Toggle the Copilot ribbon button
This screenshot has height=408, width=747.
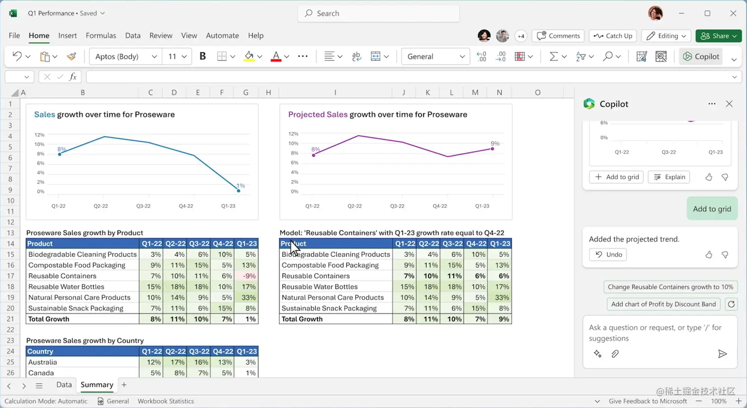[x=701, y=56]
